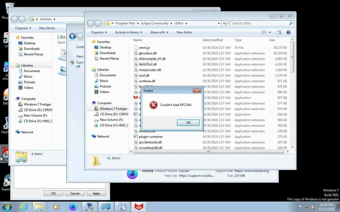Select the d3dcompiler_47.dll file
340x212 pixels.
152,59
